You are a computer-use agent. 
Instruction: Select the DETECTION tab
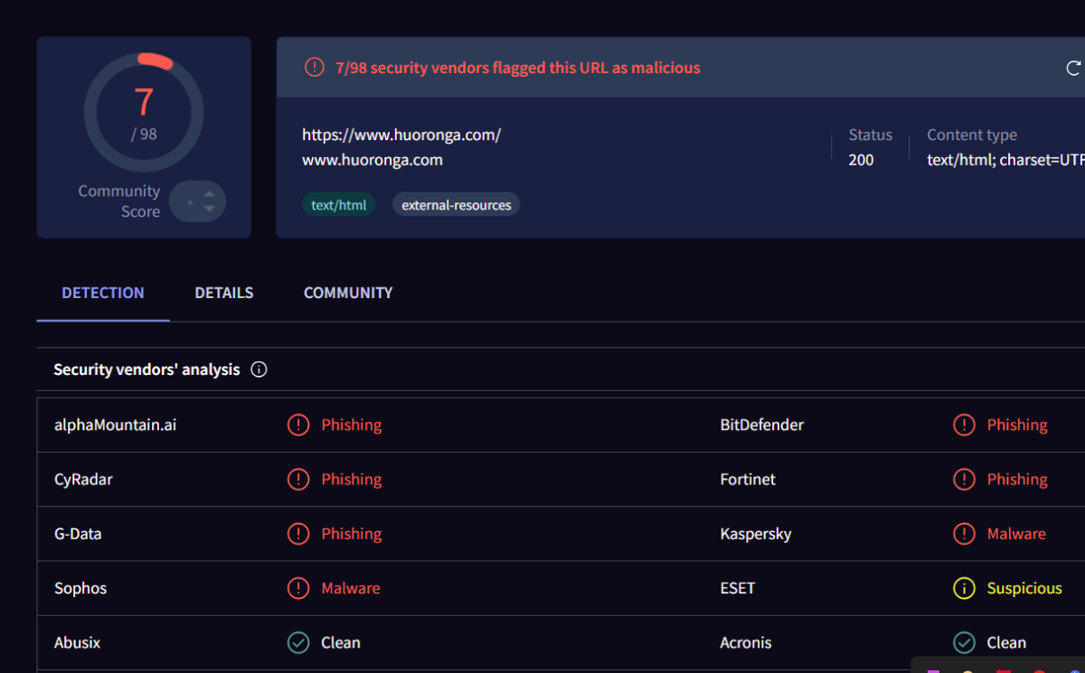coord(103,293)
